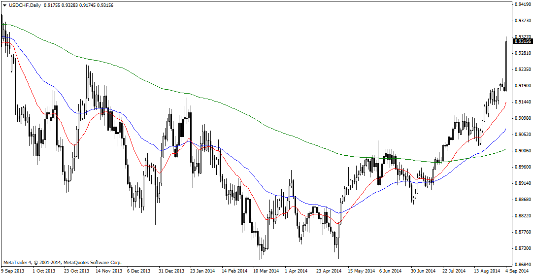
Task: Click price scale value 0.87760
Action: pos(523,232)
